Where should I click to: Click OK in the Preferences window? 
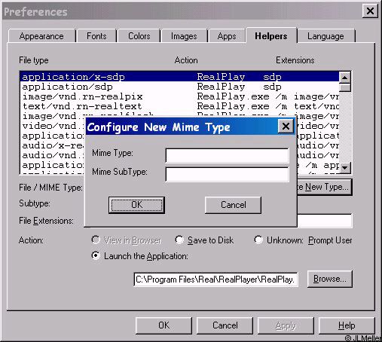click(x=163, y=325)
